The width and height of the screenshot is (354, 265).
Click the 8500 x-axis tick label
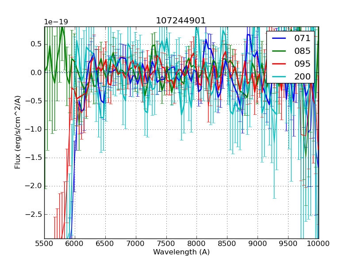(x=227, y=243)
